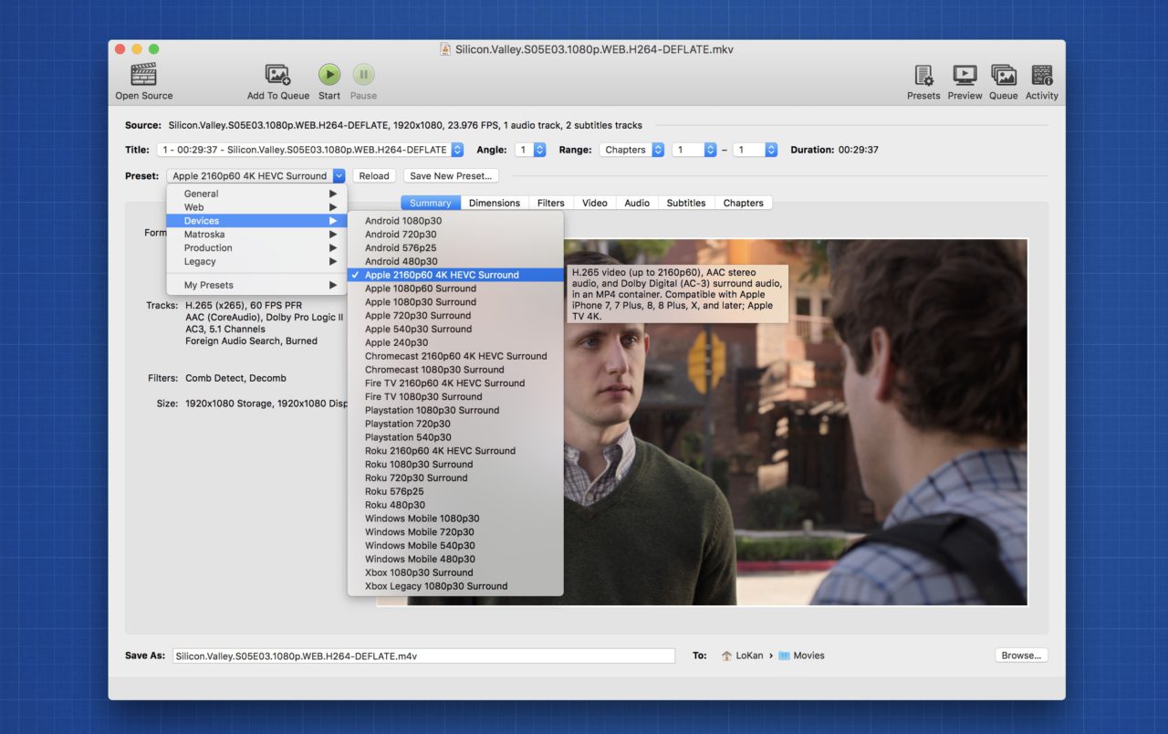1168x734 pixels.
Task: Select Xbox Legacy 1080p30 Surround preset
Action: (x=455, y=586)
